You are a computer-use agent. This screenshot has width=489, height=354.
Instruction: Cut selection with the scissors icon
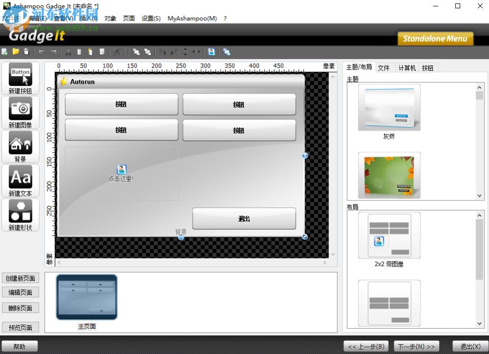[68, 51]
